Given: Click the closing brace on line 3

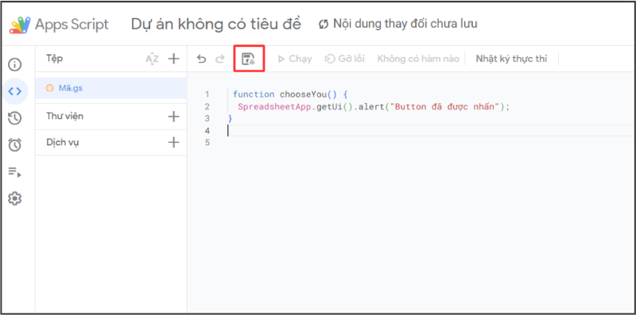Looking at the screenshot, I should [x=231, y=119].
